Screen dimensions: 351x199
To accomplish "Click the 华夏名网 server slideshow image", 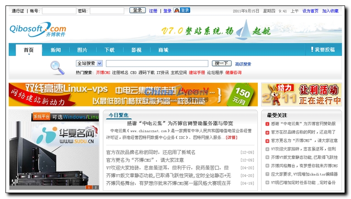I will tap(54, 150).
